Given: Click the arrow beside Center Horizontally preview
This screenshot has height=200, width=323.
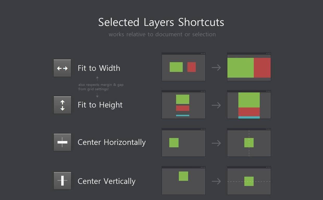Looking at the screenshot, I should coord(216,143).
